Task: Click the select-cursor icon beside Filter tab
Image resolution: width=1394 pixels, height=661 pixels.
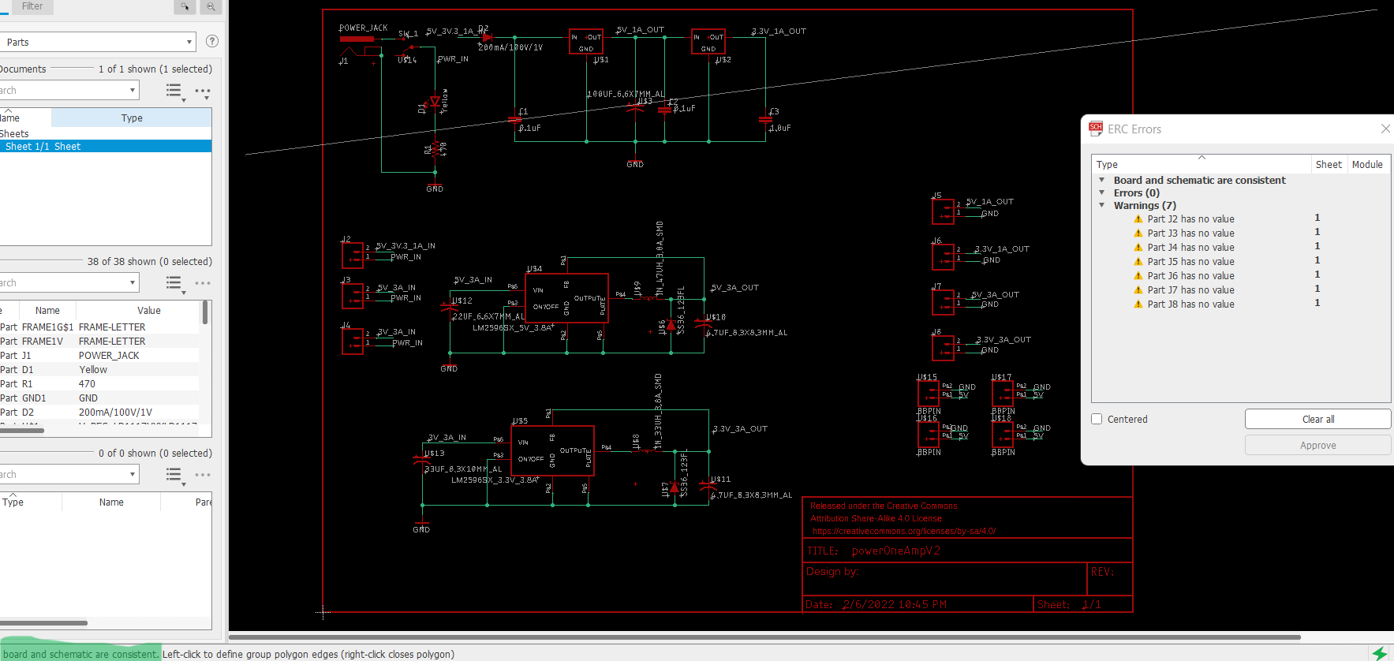Action: click(x=185, y=6)
